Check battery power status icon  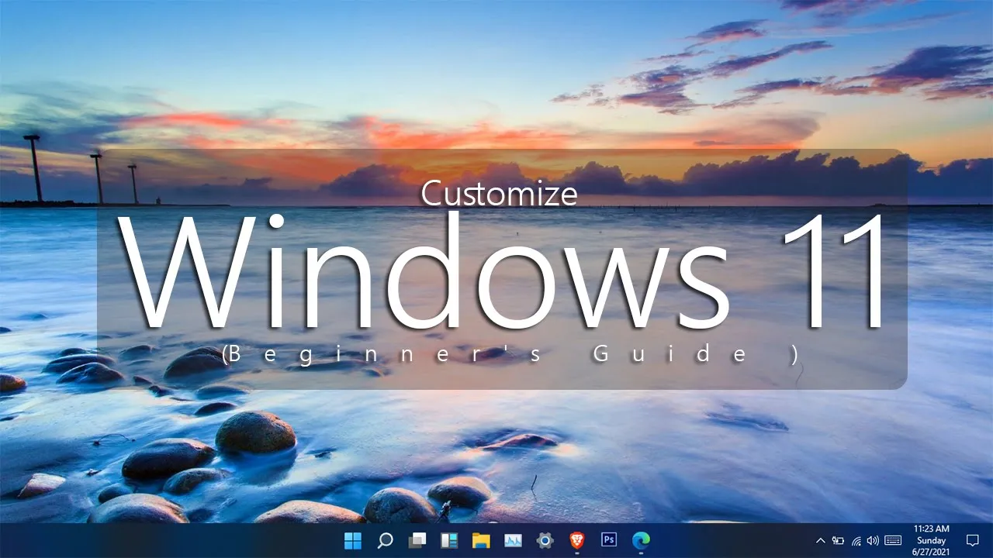coord(838,540)
